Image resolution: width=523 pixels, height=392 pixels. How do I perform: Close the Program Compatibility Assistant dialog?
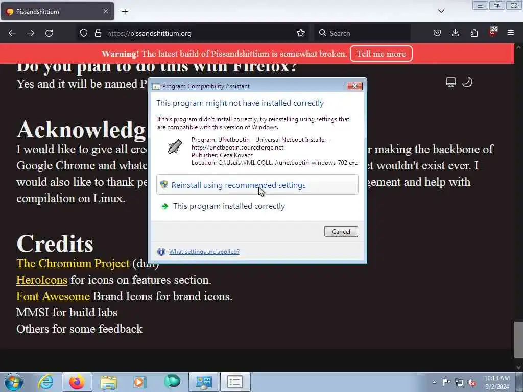[x=354, y=86]
